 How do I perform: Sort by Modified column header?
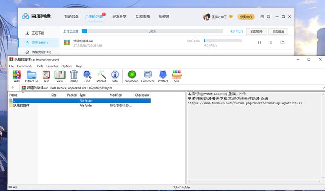coord(120,95)
